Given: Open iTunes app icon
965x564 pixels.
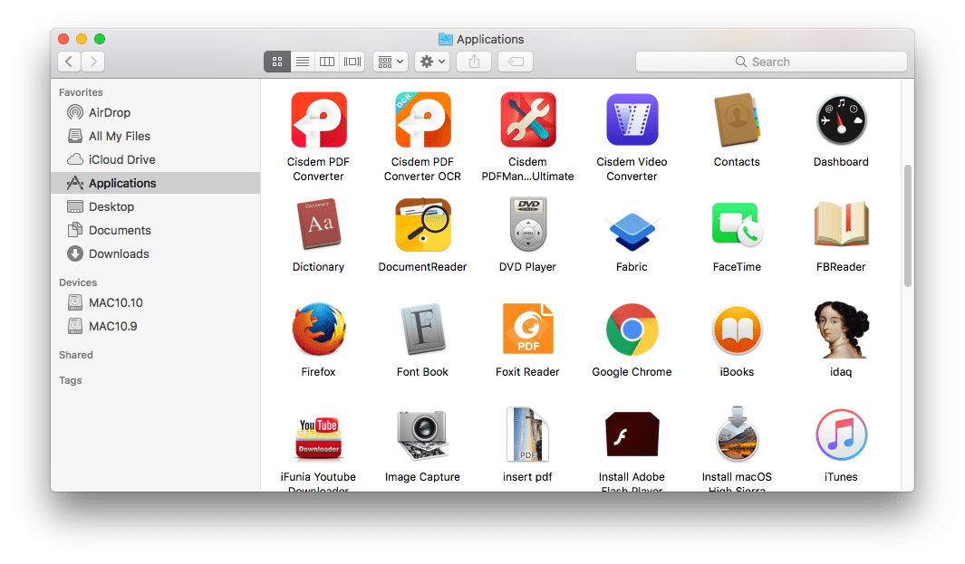Looking at the screenshot, I should [x=841, y=435].
